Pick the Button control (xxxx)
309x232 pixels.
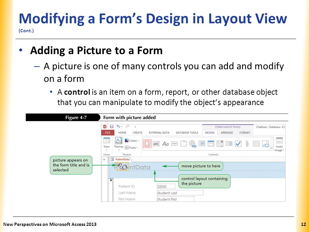pos(174,144)
